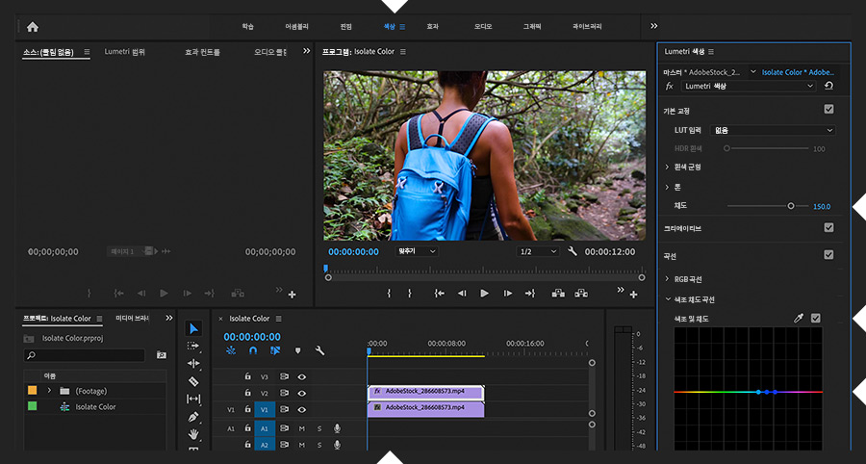This screenshot has height=464, width=866.
Task: Enable voice-over record on track A1
Action: coord(337,428)
